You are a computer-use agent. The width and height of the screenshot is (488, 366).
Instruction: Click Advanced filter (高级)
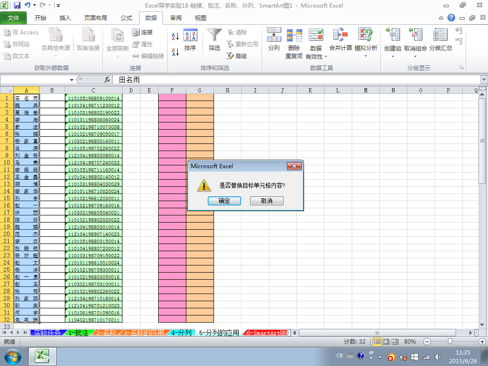coord(236,56)
